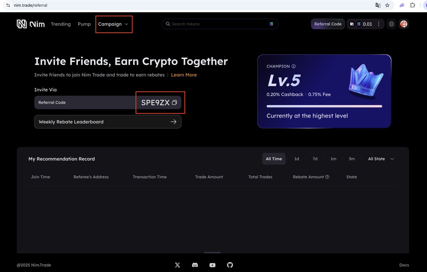
Task: Bookmark this page with the star
Action: (x=387, y=5)
